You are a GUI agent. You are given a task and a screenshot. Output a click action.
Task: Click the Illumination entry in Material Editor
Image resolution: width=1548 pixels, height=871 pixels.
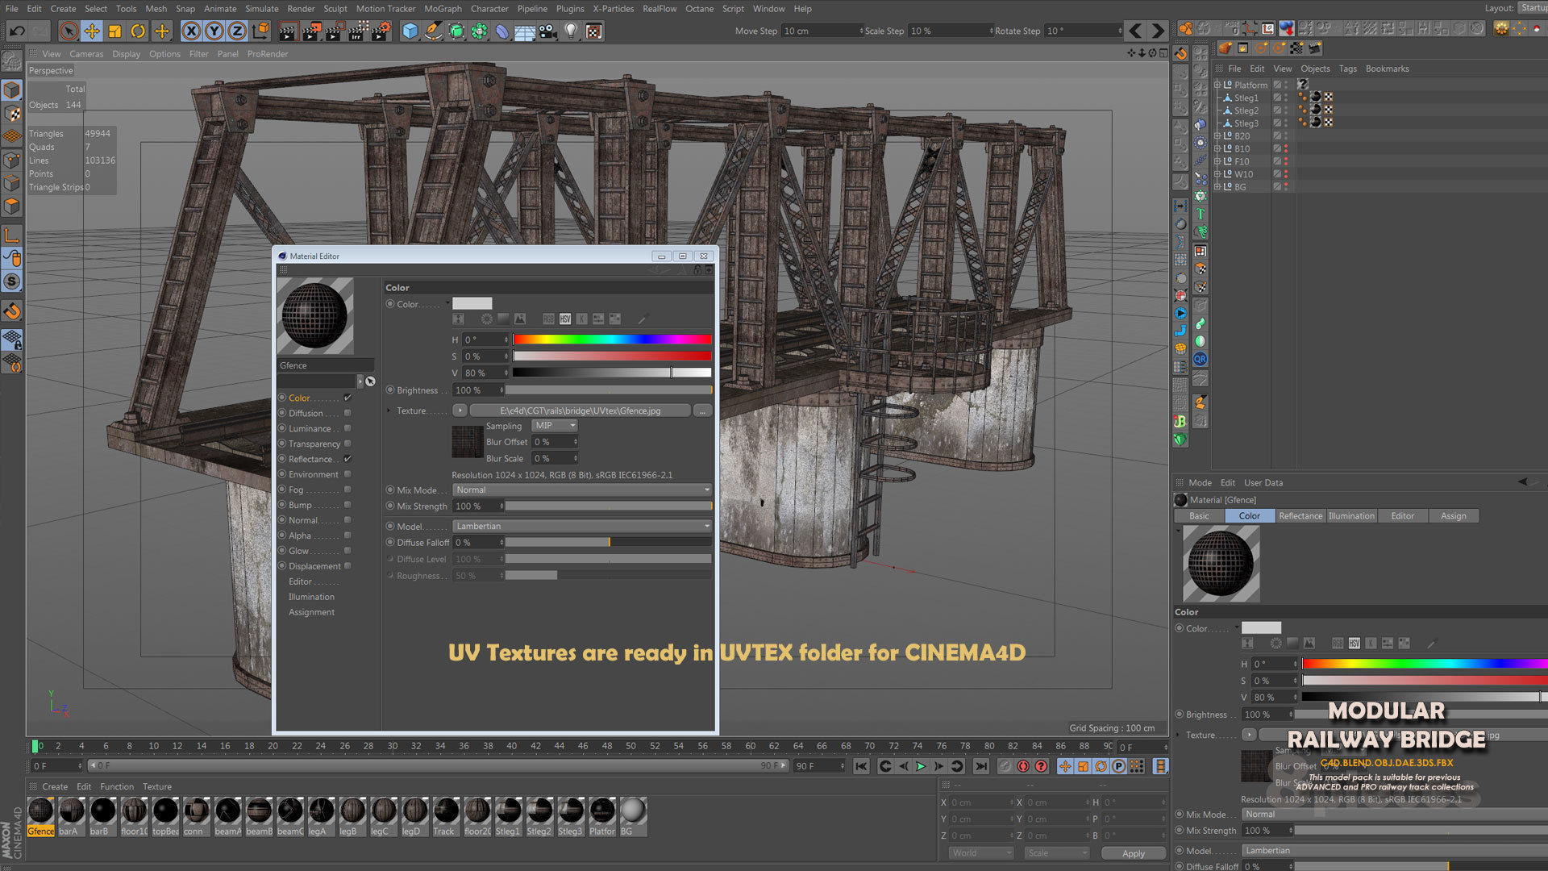coord(311,597)
